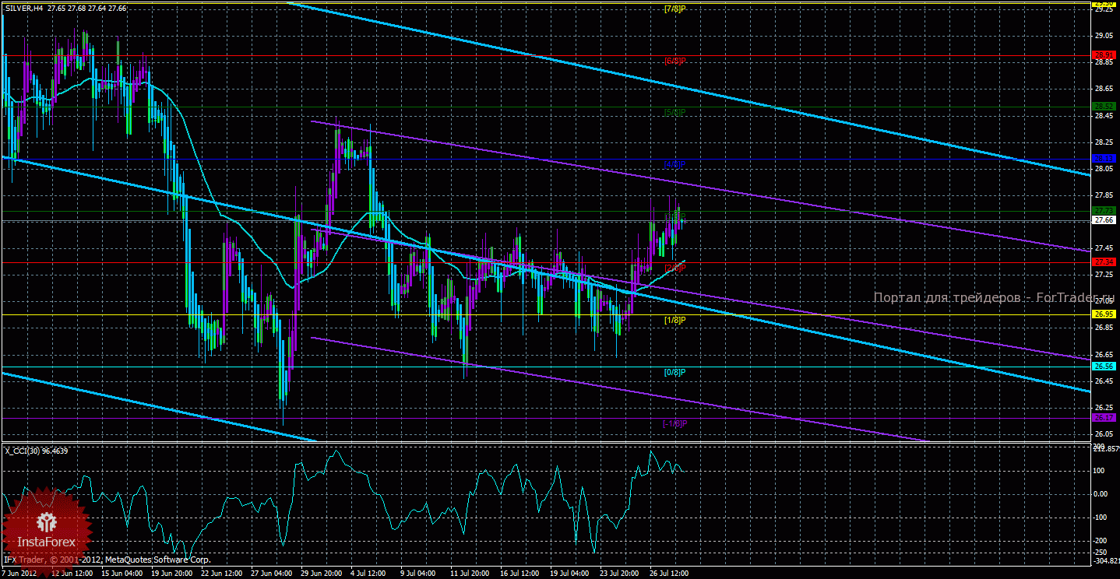This screenshot has height=579, width=1120.
Task: Click the 27.45 price axis value
Action: [x=1104, y=248]
